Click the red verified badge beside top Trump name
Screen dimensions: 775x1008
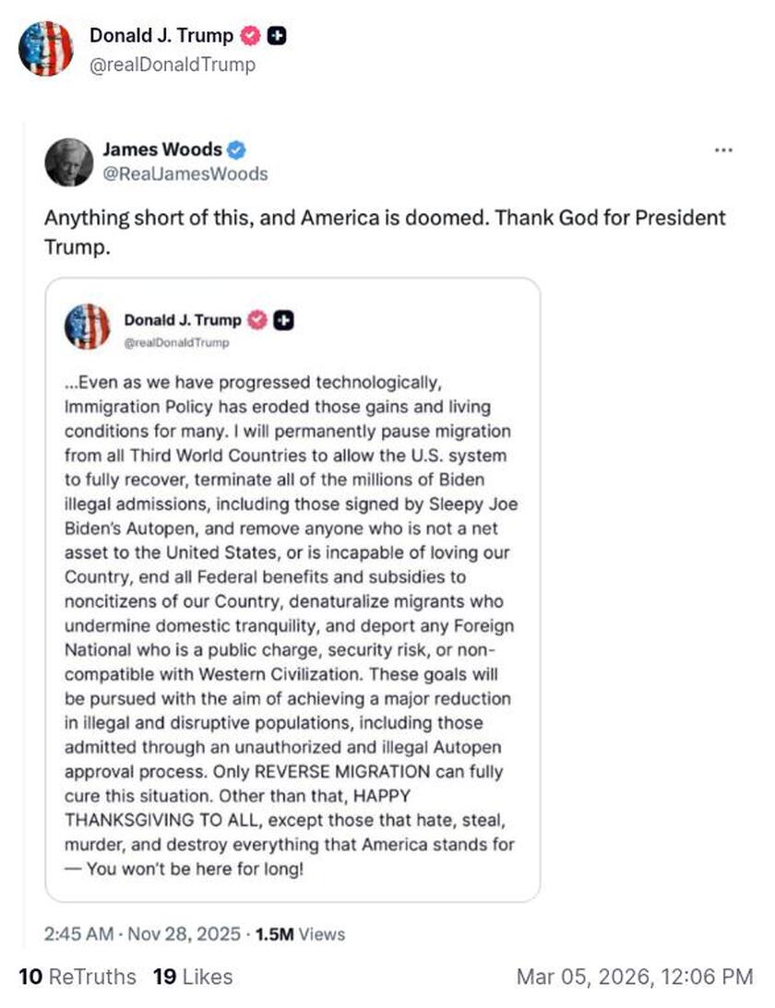click(249, 36)
